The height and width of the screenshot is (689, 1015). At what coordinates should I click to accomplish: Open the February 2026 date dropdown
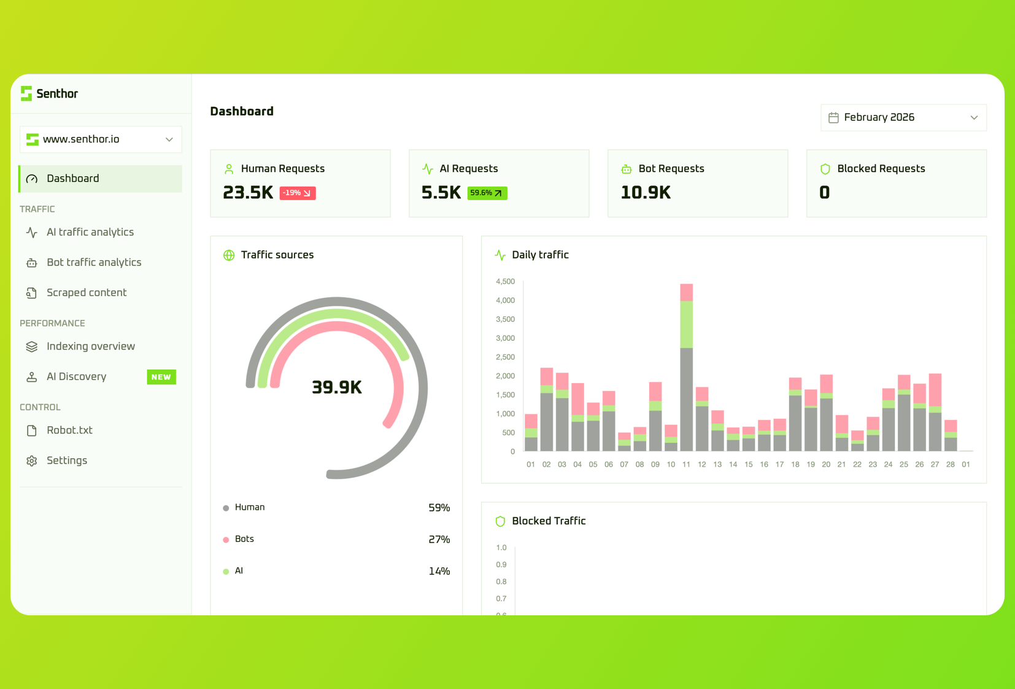pyautogui.click(x=903, y=117)
